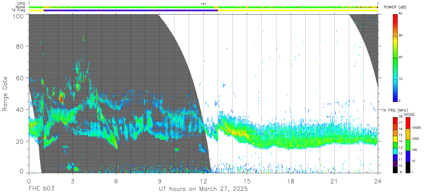The height and width of the screenshot is (196, 425).
Task: Click the 10 tick on the POWER scale
Action: (400, 79)
